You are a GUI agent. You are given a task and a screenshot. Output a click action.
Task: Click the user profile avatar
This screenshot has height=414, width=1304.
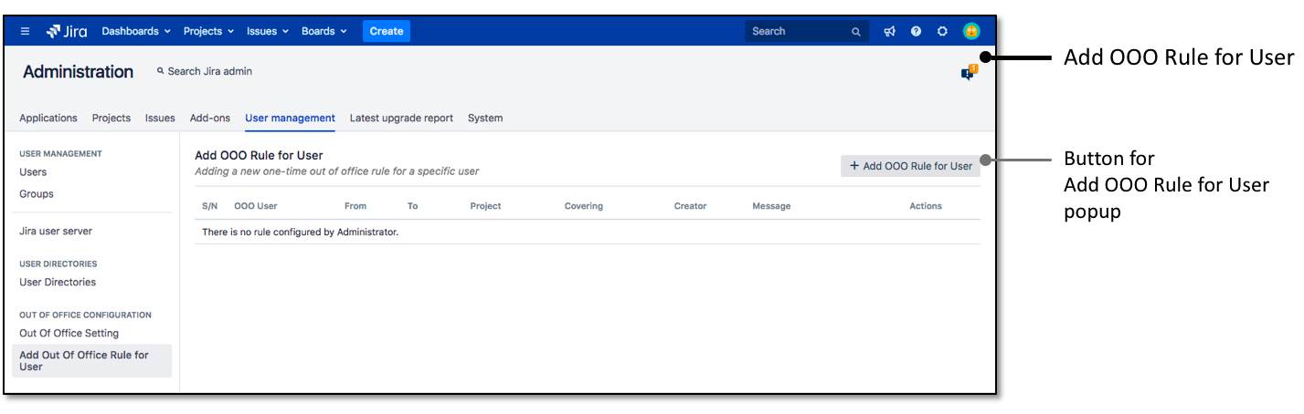(970, 31)
